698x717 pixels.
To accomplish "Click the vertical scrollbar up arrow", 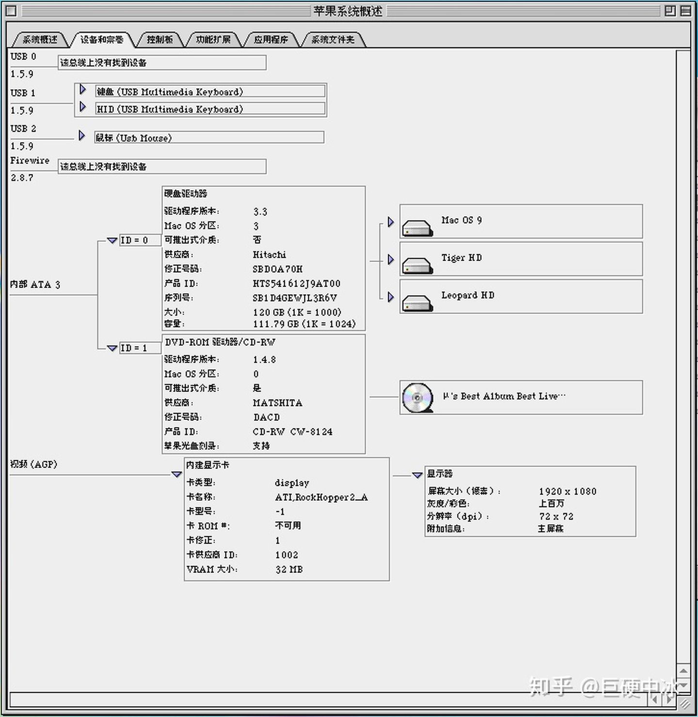I will (x=683, y=671).
